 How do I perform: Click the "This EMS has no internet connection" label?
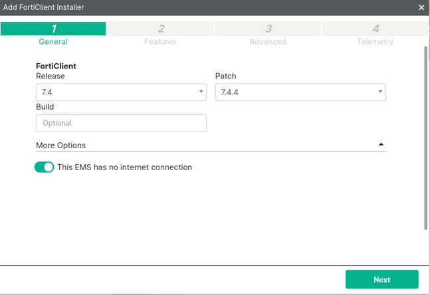[124, 167]
